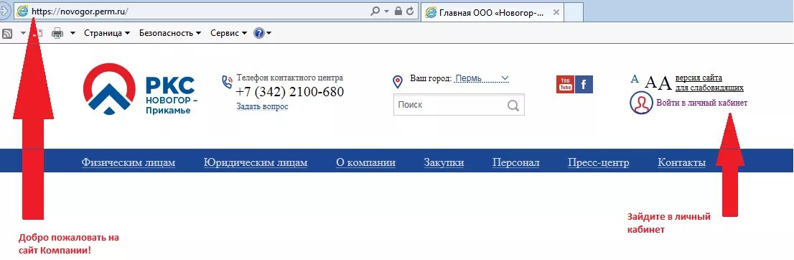Click the security lock icon in address bar

[x=398, y=11]
